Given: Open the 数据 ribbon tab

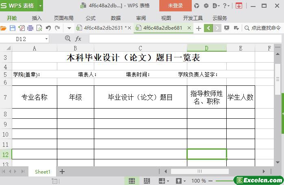Looking at the screenshot, I should coord(116,18).
